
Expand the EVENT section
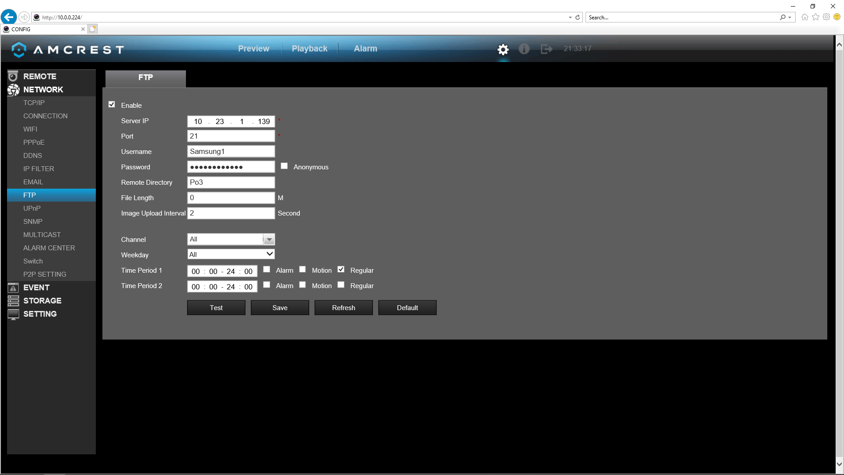(x=36, y=288)
